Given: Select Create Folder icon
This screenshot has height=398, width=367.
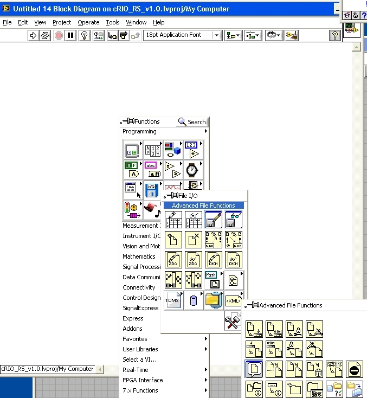Looking at the screenshot, I should click(x=294, y=389).
